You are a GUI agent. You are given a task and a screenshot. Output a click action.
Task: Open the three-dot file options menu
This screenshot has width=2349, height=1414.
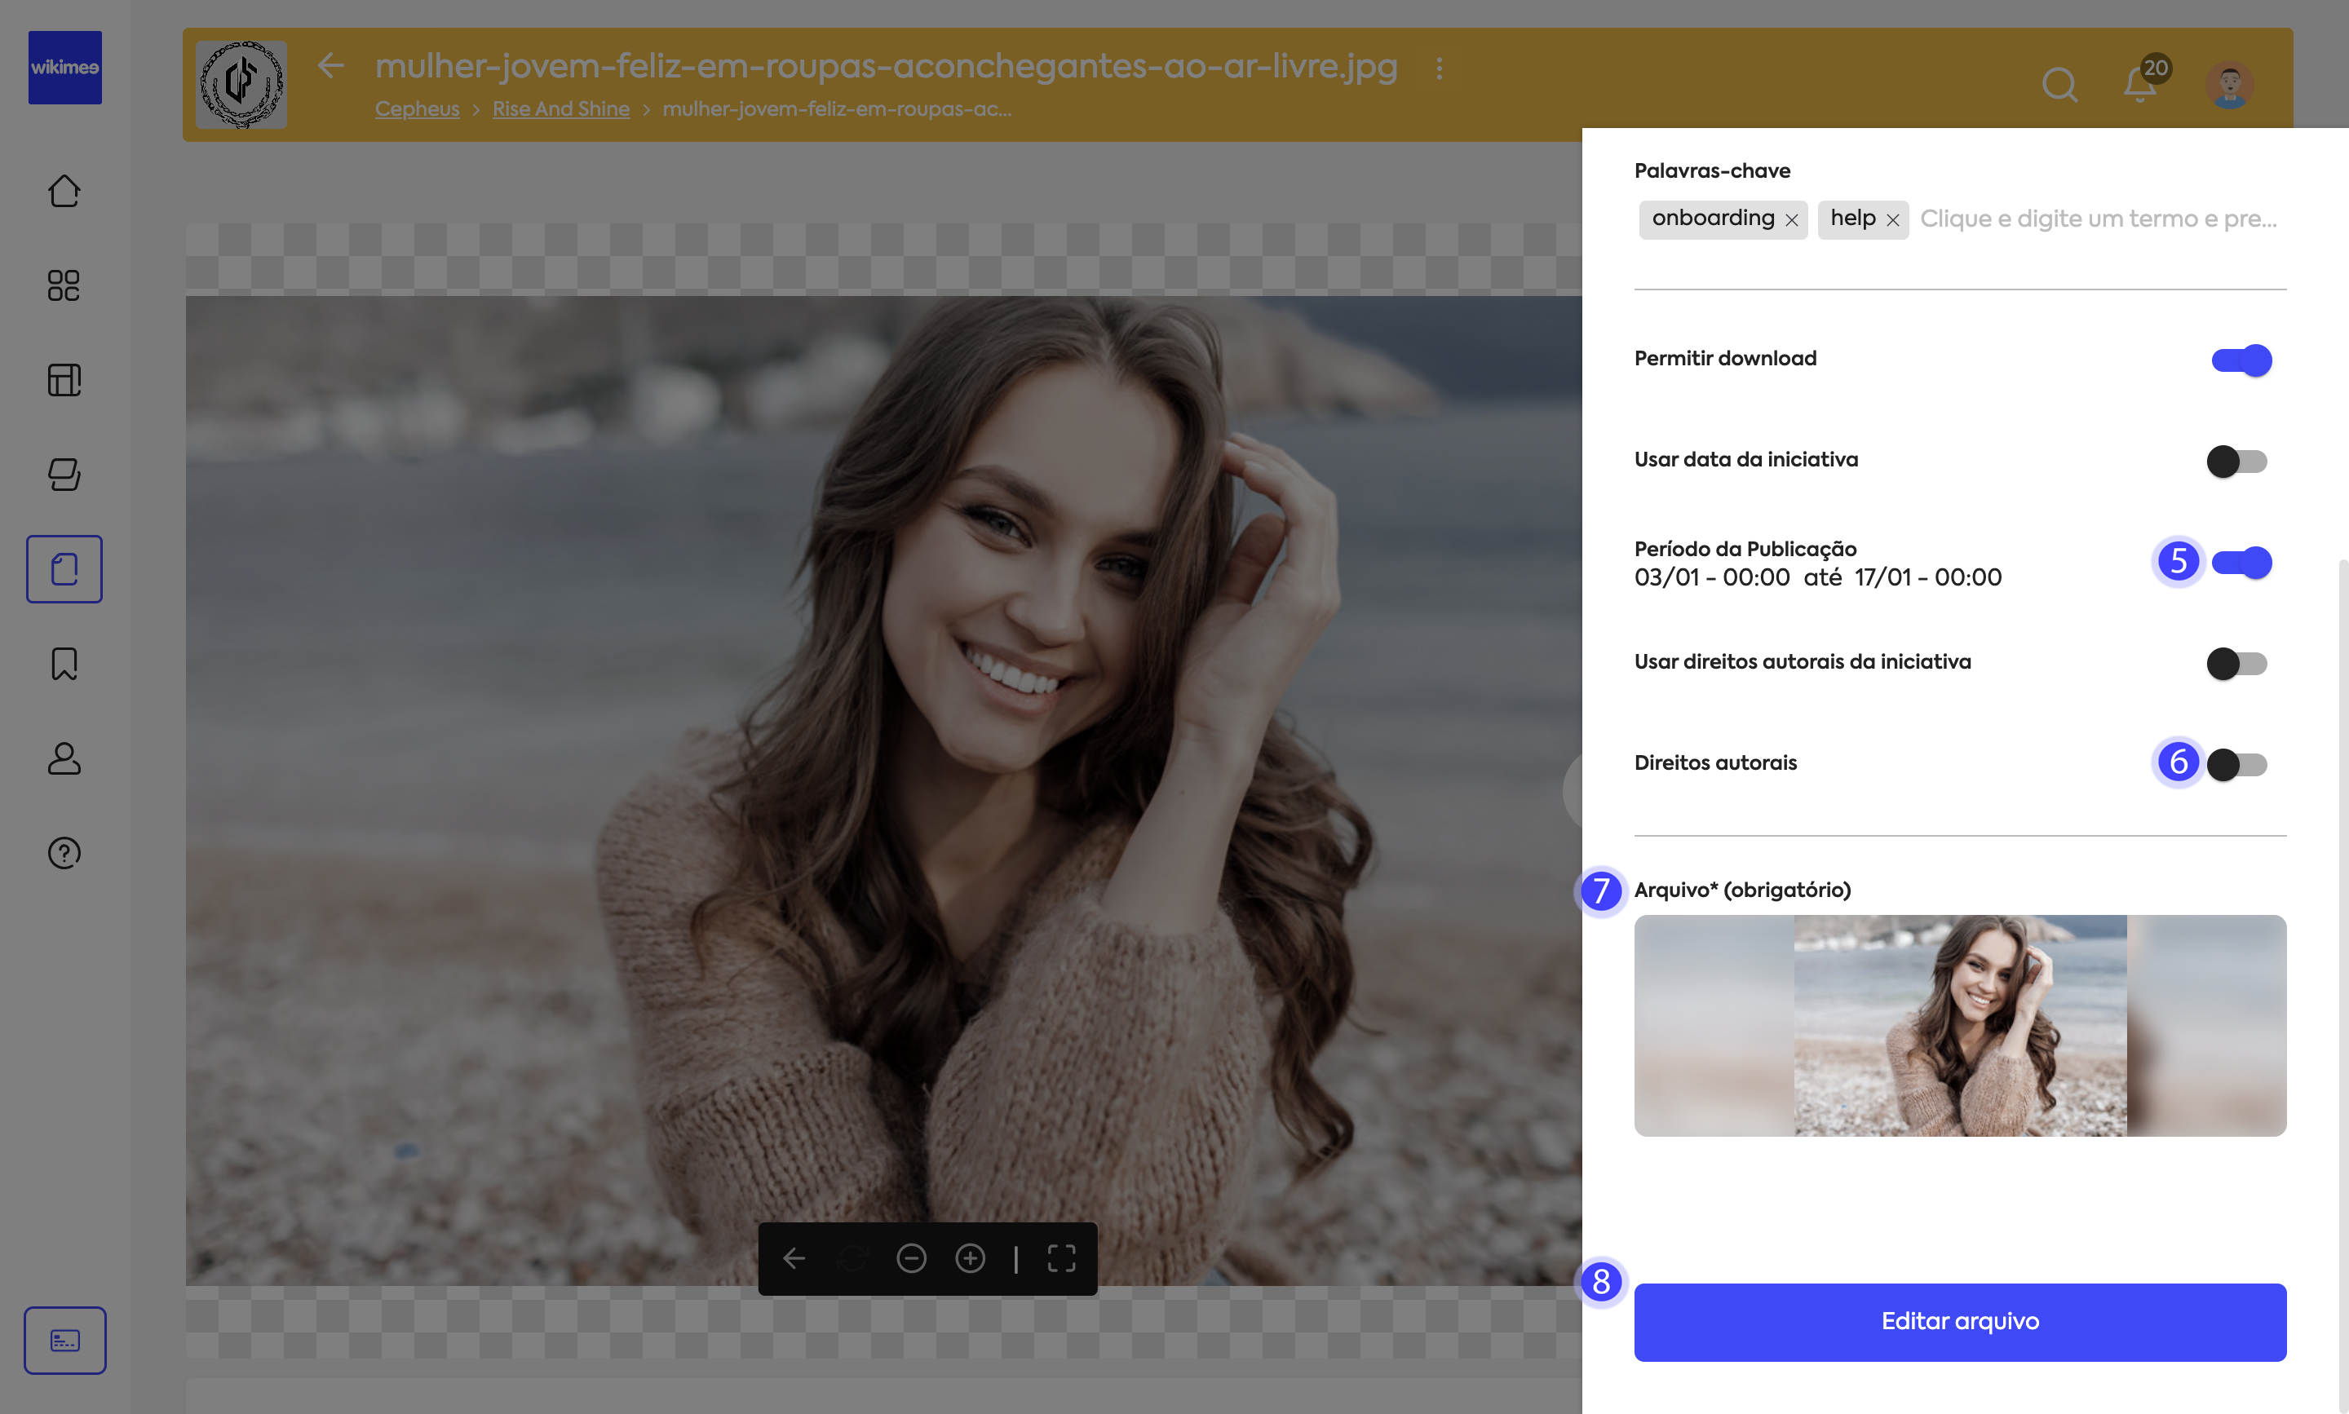click(1439, 68)
